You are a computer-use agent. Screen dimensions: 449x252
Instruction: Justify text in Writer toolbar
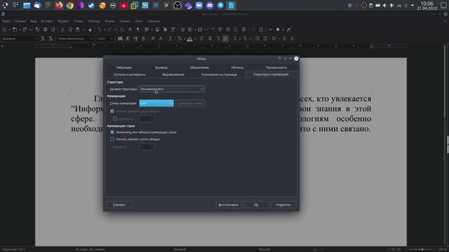pyautogui.click(x=225, y=38)
